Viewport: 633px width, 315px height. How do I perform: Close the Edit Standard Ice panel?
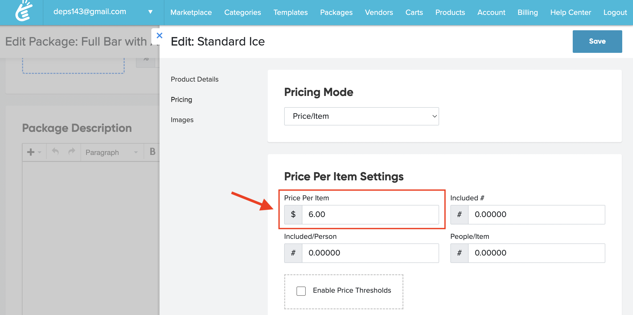click(159, 36)
